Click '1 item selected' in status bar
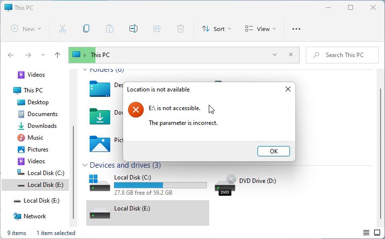Viewport: 385px width, 239px height. [56, 233]
